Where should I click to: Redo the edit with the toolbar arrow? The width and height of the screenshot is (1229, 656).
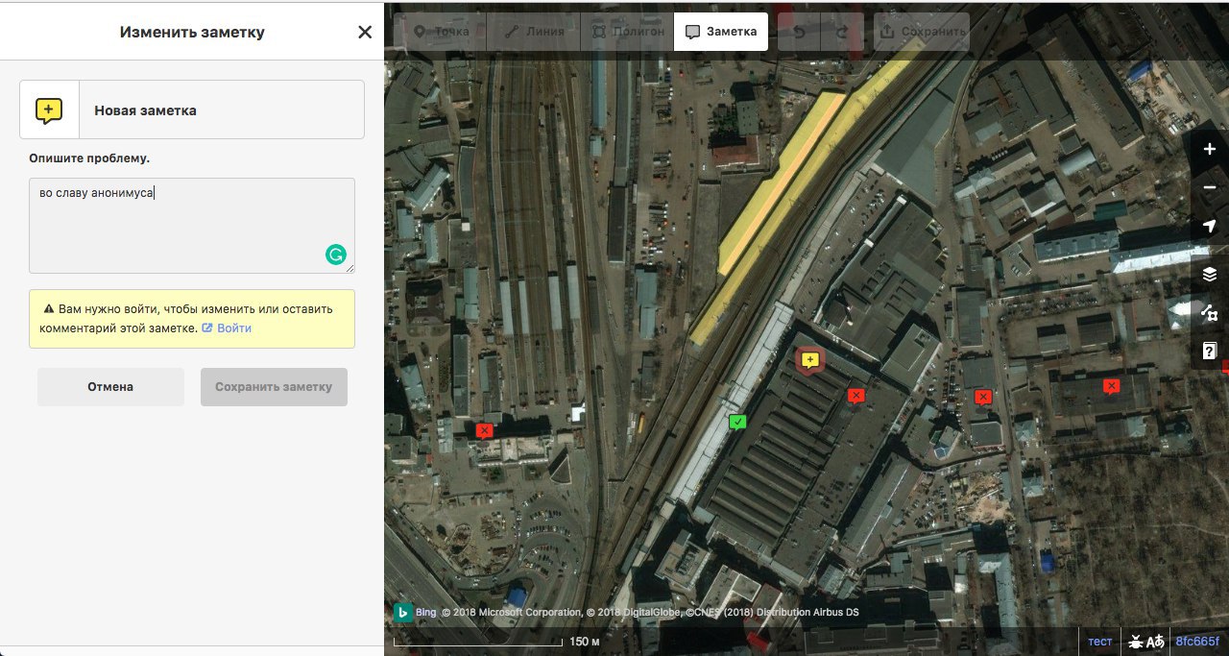coord(842,31)
